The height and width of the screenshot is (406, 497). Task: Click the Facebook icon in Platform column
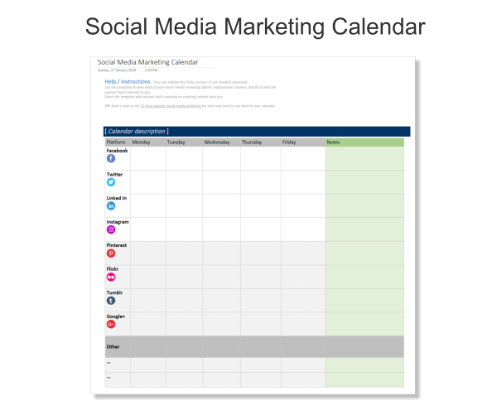(111, 158)
